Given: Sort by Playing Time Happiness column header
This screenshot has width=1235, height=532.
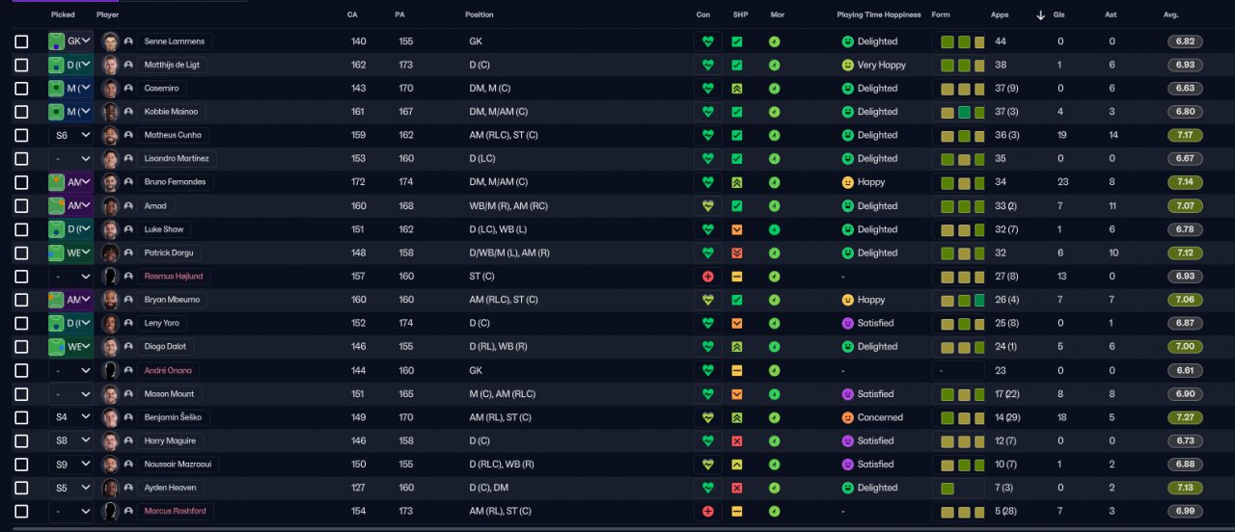Looking at the screenshot, I should pos(879,14).
